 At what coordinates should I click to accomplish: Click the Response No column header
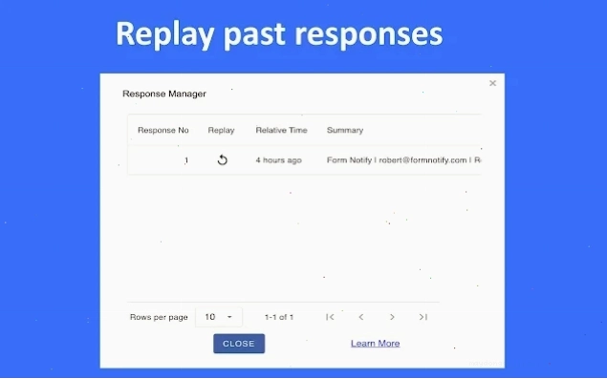tap(163, 131)
